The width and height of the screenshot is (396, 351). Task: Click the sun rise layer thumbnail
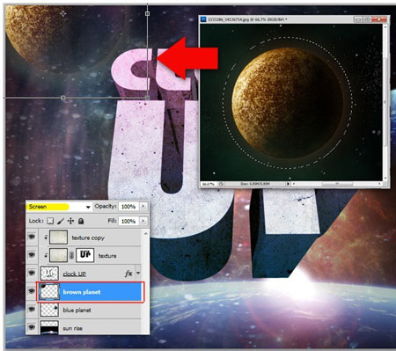coord(49,327)
